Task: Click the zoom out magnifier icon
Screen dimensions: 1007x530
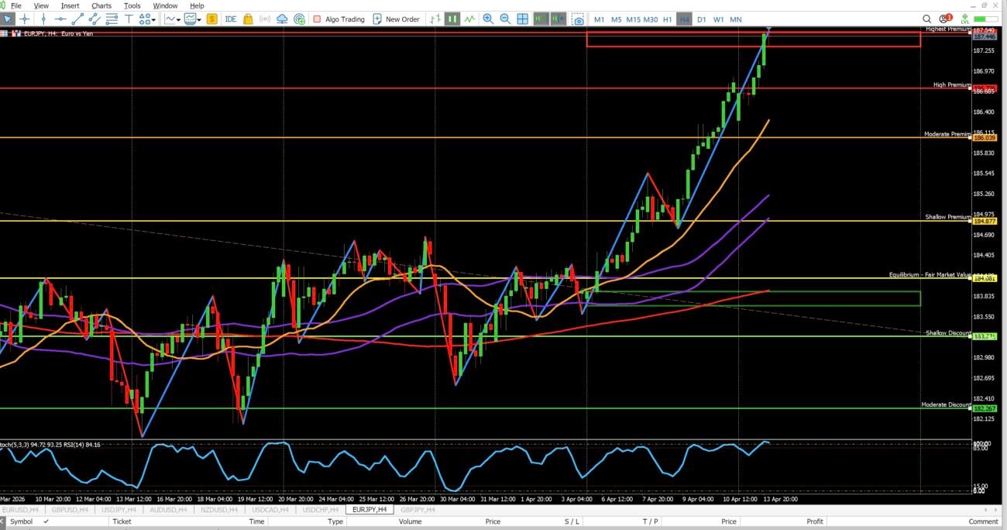Action: (x=505, y=19)
